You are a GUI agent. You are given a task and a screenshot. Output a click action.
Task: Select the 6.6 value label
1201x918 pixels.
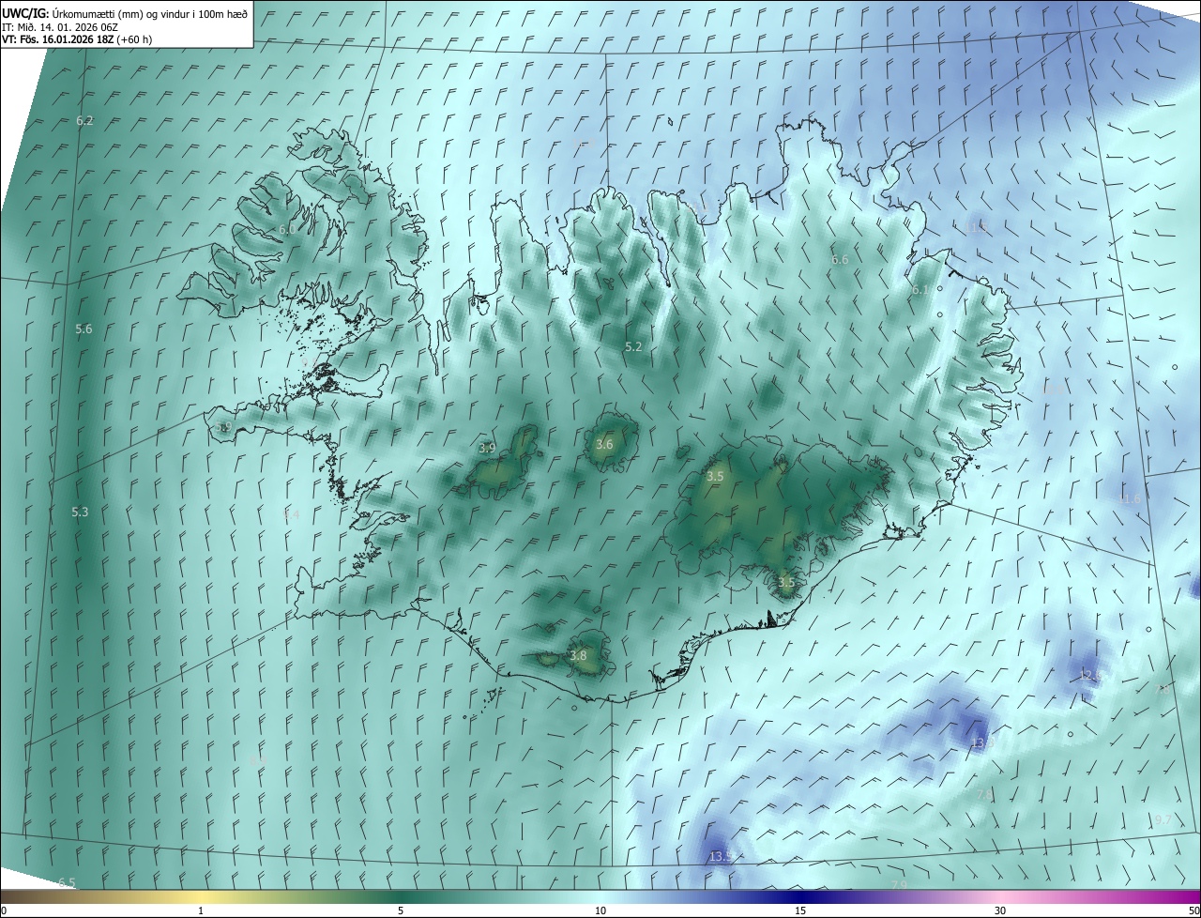tap(840, 260)
